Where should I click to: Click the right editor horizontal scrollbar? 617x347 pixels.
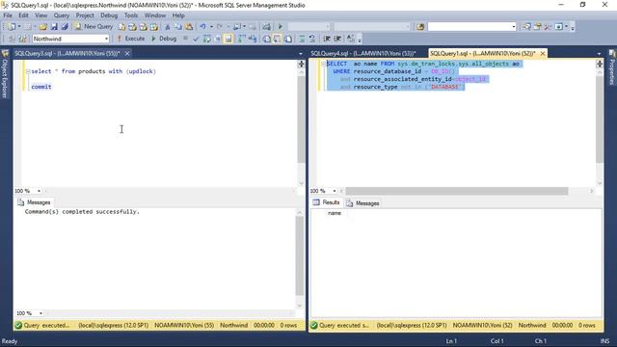(456, 191)
